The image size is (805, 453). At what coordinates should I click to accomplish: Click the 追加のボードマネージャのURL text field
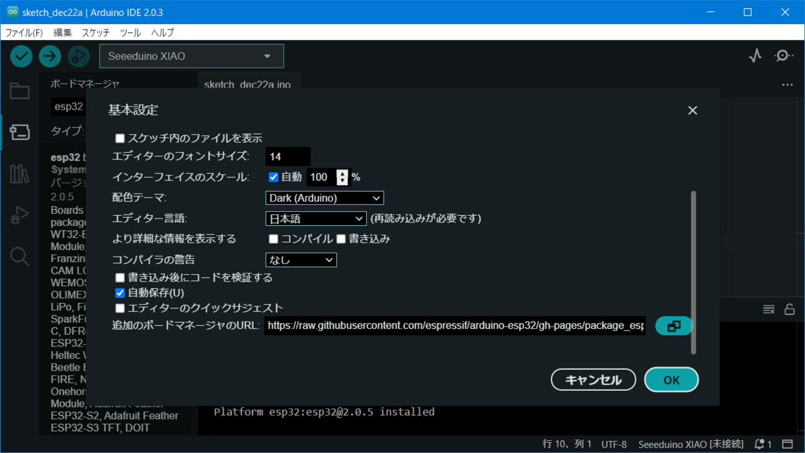click(x=455, y=326)
